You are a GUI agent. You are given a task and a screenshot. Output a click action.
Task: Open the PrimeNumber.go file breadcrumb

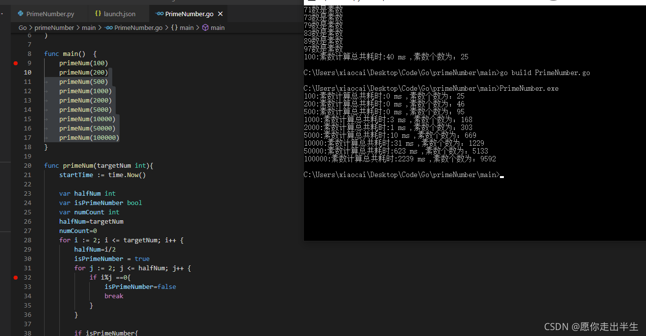(138, 27)
